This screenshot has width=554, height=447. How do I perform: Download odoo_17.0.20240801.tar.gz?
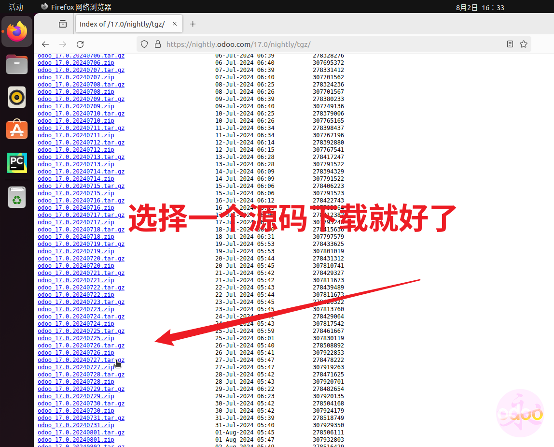81,433
